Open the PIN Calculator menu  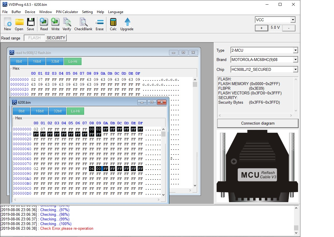pyautogui.click(x=67, y=12)
